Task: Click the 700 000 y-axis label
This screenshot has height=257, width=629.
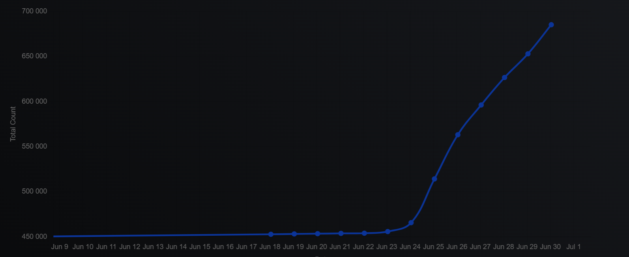Action: click(34, 11)
